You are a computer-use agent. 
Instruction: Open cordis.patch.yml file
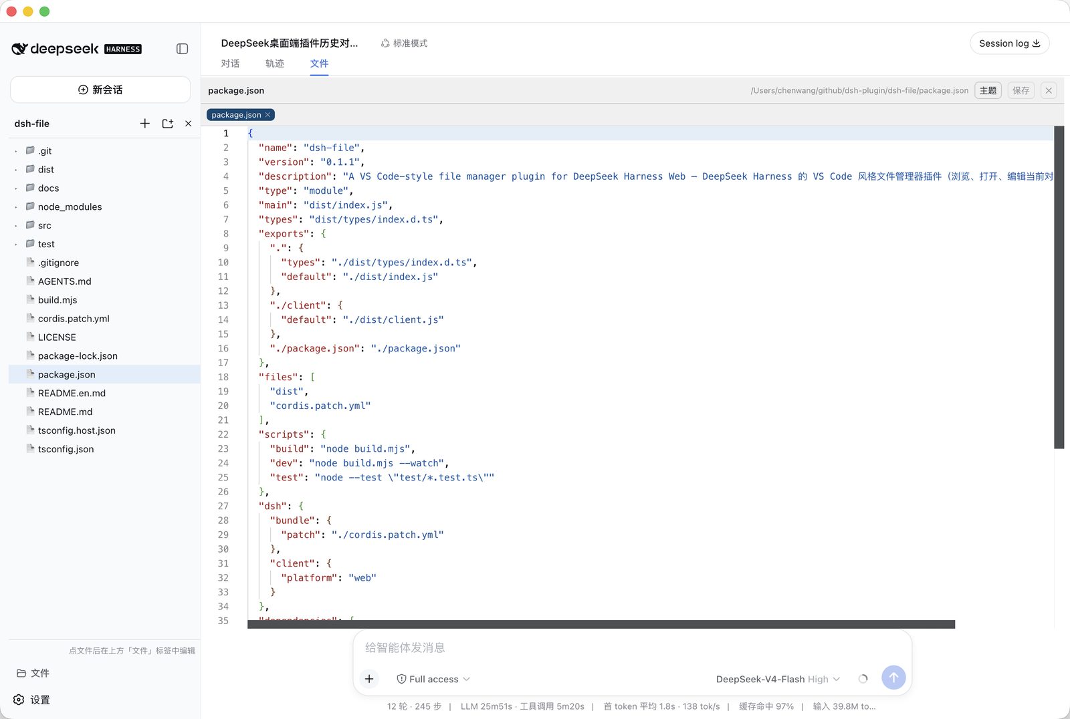point(104,319)
